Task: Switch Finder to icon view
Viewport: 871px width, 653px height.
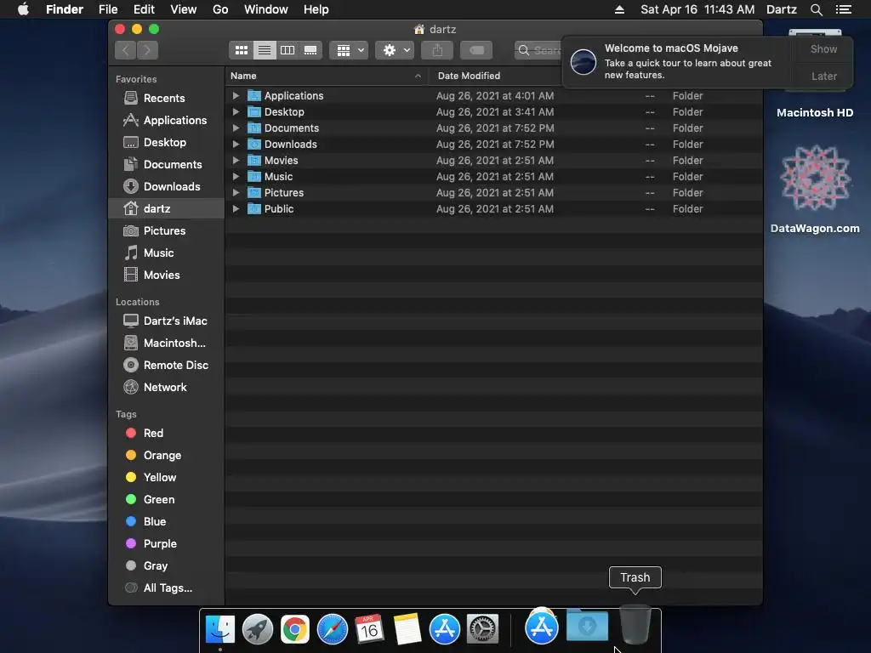Action: (x=241, y=50)
